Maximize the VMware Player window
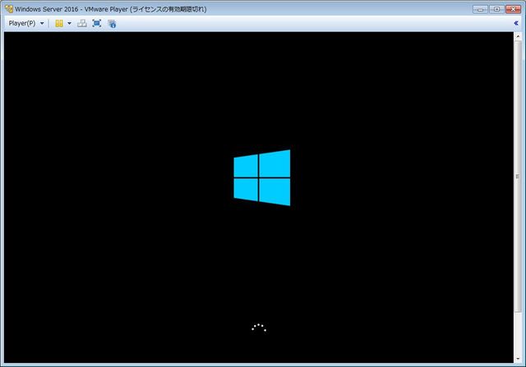This screenshot has height=367, width=526. pos(496,9)
